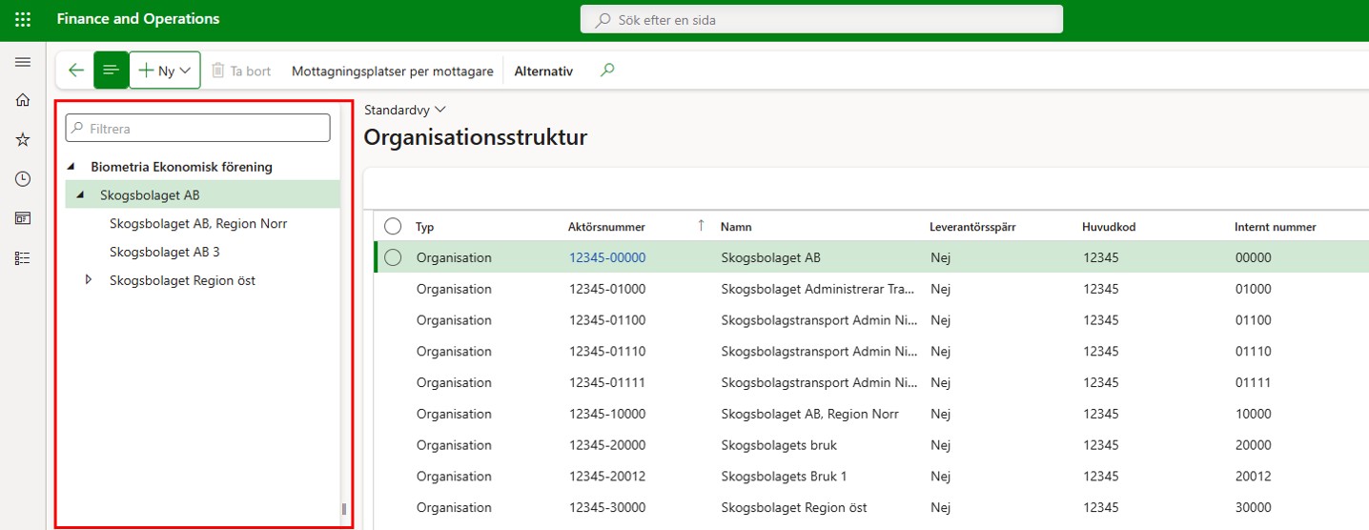Viewport: 1369px width, 530px height.
Task: Open Mottagningsplatser per mottagare
Action: (x=393, y=71)
